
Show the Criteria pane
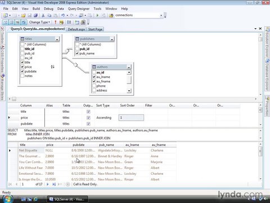click(12, 23)
